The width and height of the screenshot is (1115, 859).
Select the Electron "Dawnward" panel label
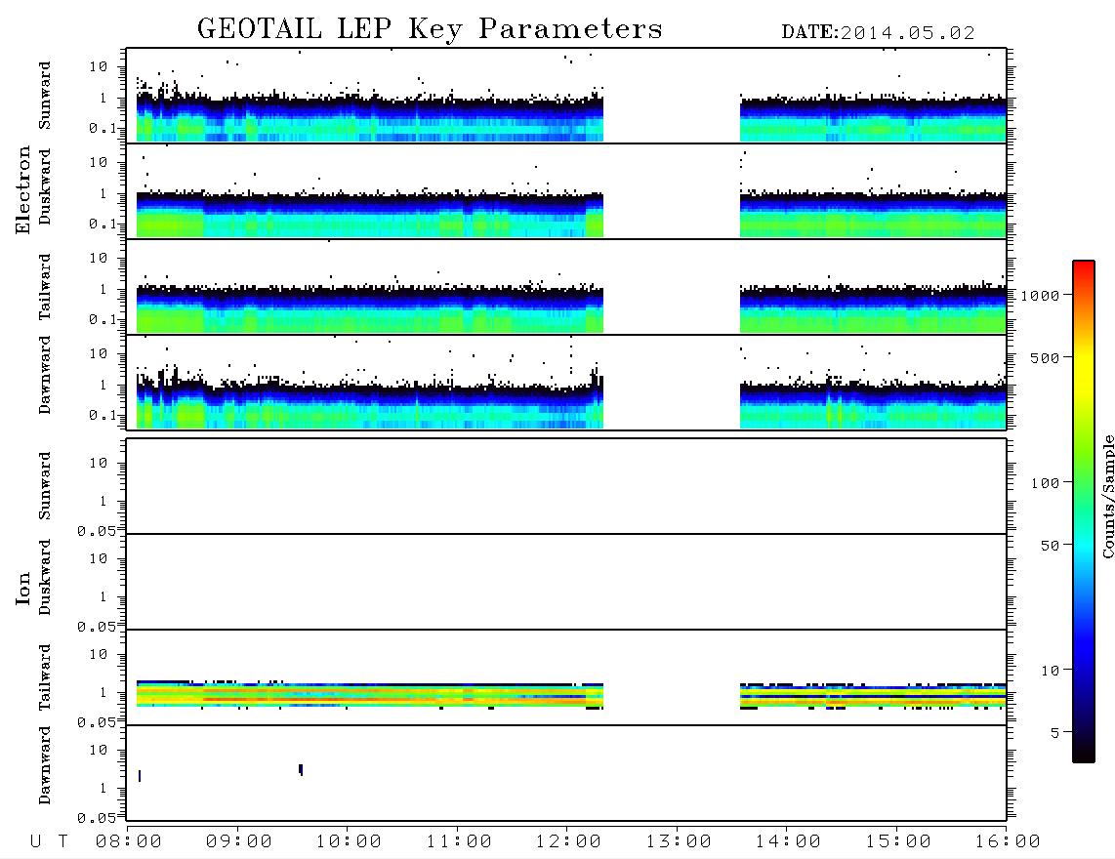coord(44,375)
